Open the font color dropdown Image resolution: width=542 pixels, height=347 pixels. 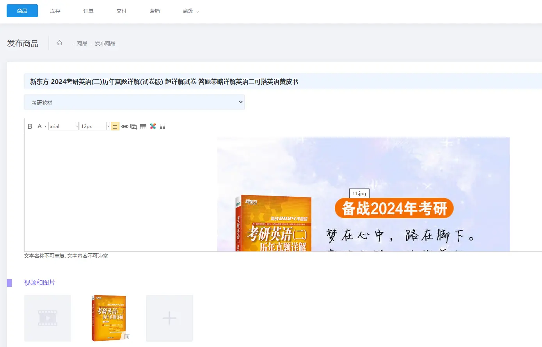pyautogui.click(x=42, y=126)
